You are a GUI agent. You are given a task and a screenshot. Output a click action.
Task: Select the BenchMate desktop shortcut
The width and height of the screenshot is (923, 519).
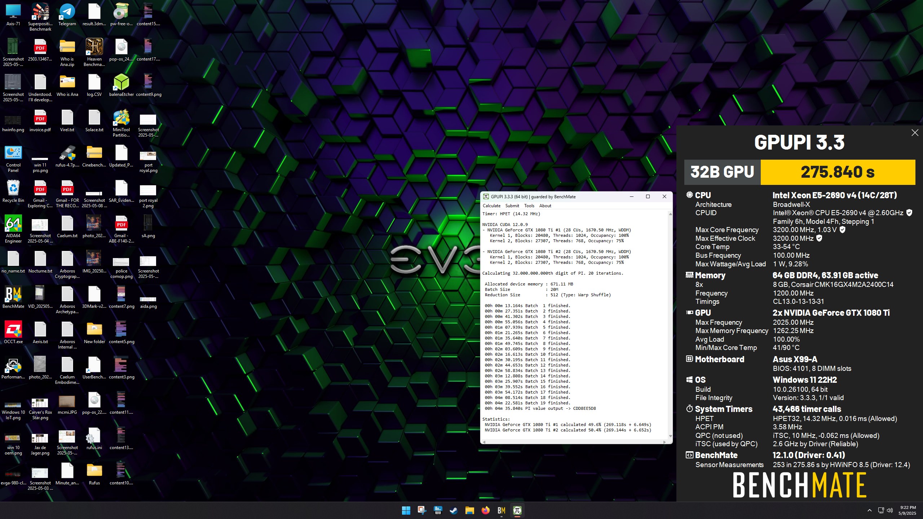coord(13,297)
